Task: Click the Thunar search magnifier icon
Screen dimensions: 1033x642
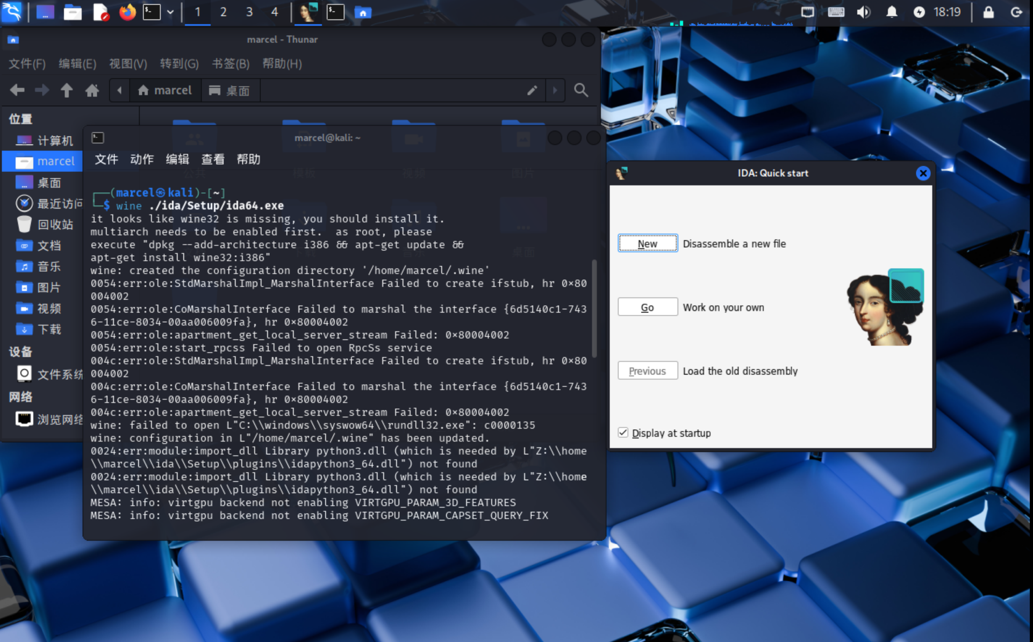Action: tap(580, 90)
